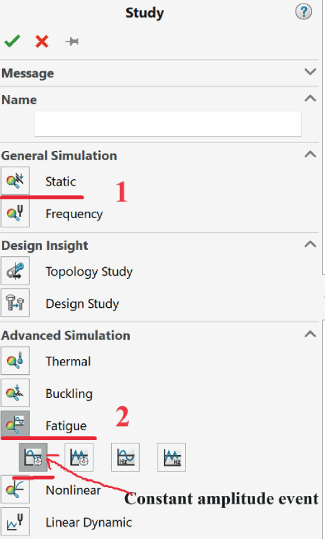Select the Static study icon
325x539 pixels.
click(x=15, y=181)
